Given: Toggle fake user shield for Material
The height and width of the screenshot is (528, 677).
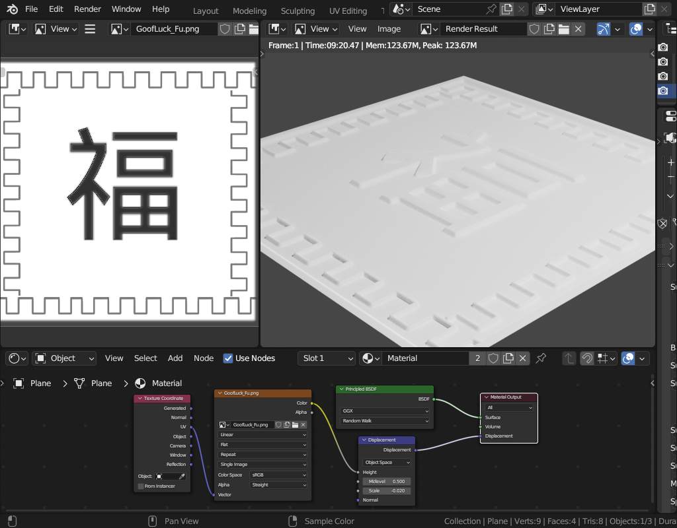Looking at the screenshot, I should point(493,358).
